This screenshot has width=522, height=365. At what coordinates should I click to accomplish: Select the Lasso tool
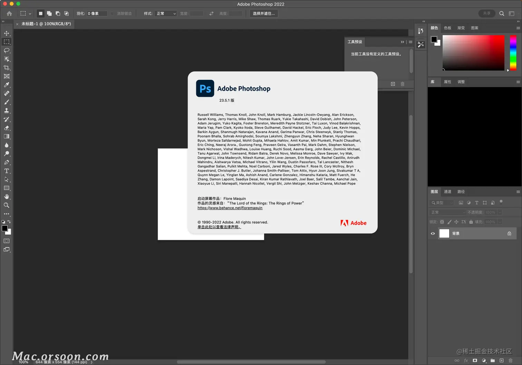[x=7, y=50]
